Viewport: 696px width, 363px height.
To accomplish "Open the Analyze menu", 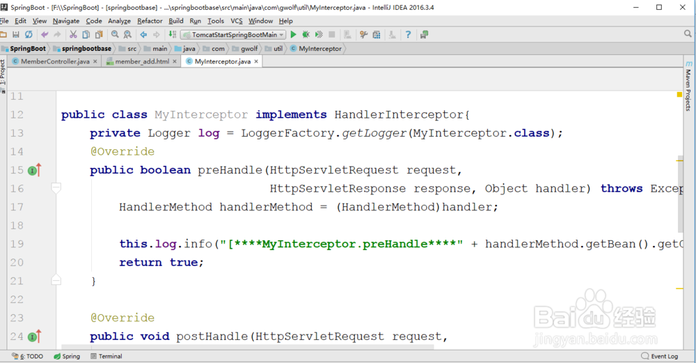I will click(x=120, y=21).
